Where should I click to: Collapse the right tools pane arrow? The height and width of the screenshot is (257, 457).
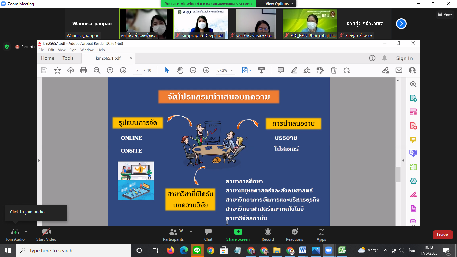[403, 160]
